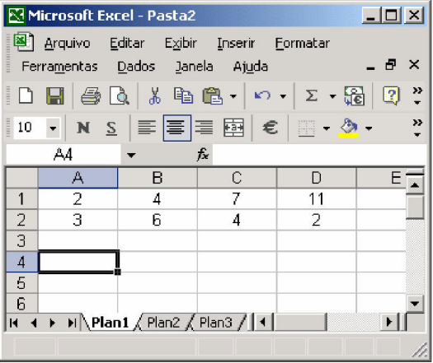Click the horizontal scrollbar left arrow
This screenshot has height=363, width=433.
coord(262,322)
